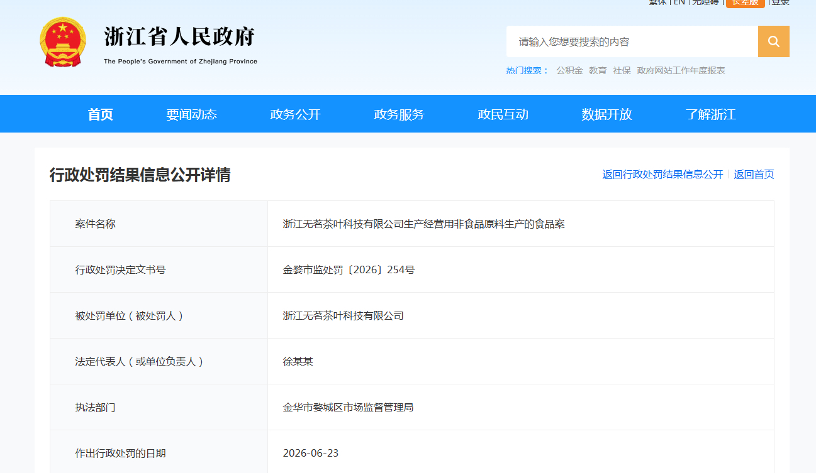This screenshot has width=816, height=473.
Task: Open the 政务服务 navigation tab
Action: (x=400, y=114)
